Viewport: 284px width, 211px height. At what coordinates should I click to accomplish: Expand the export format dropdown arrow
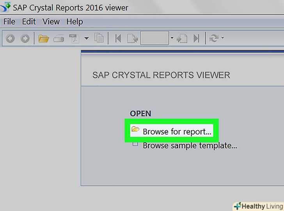point(87,38)
